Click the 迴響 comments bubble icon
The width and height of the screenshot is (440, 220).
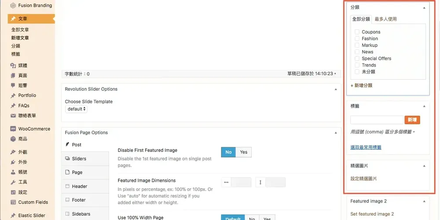click(13, 85)
